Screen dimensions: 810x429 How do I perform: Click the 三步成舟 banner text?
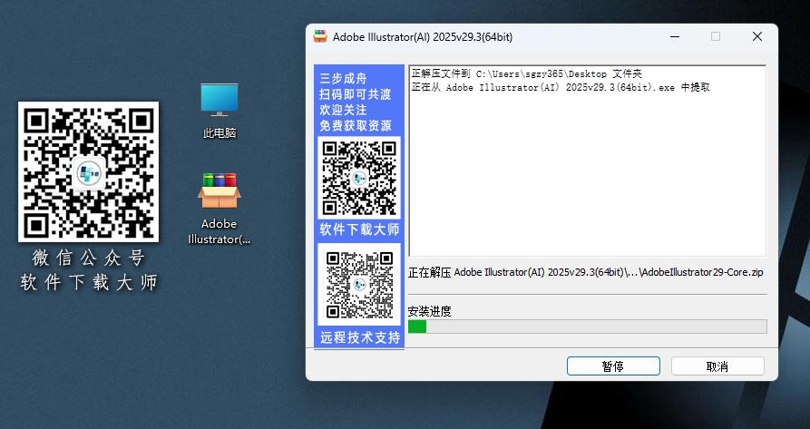pos(343,79)
